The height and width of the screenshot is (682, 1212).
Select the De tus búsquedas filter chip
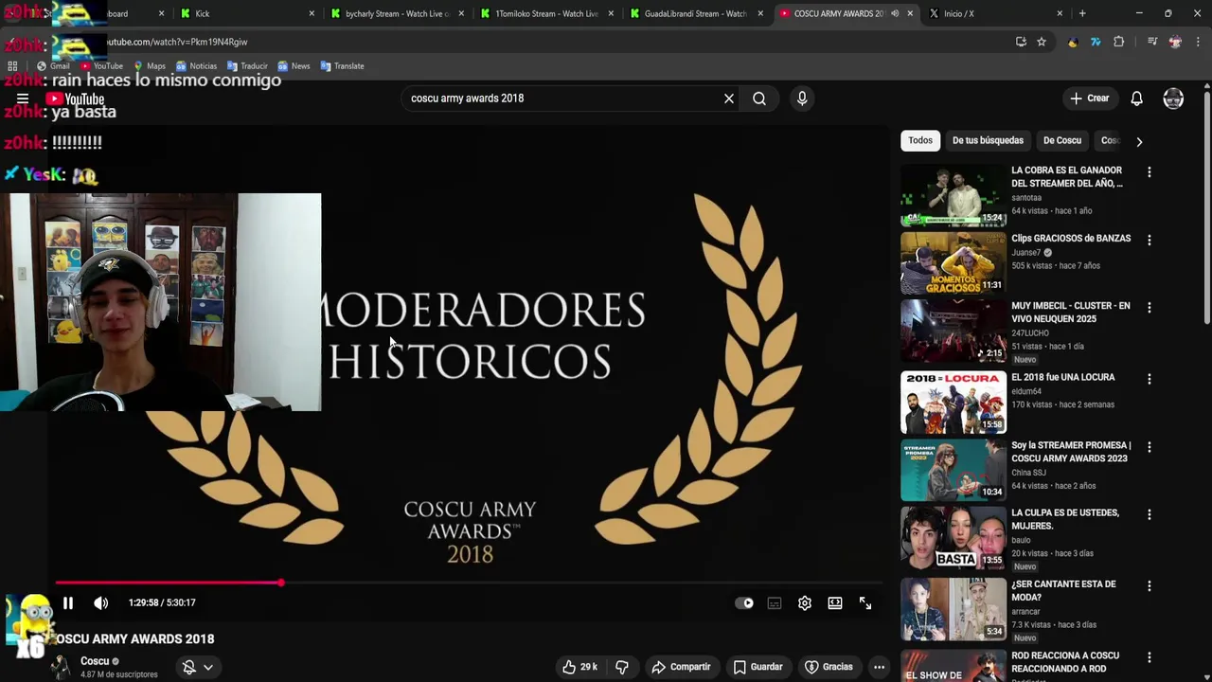[988, 140]
